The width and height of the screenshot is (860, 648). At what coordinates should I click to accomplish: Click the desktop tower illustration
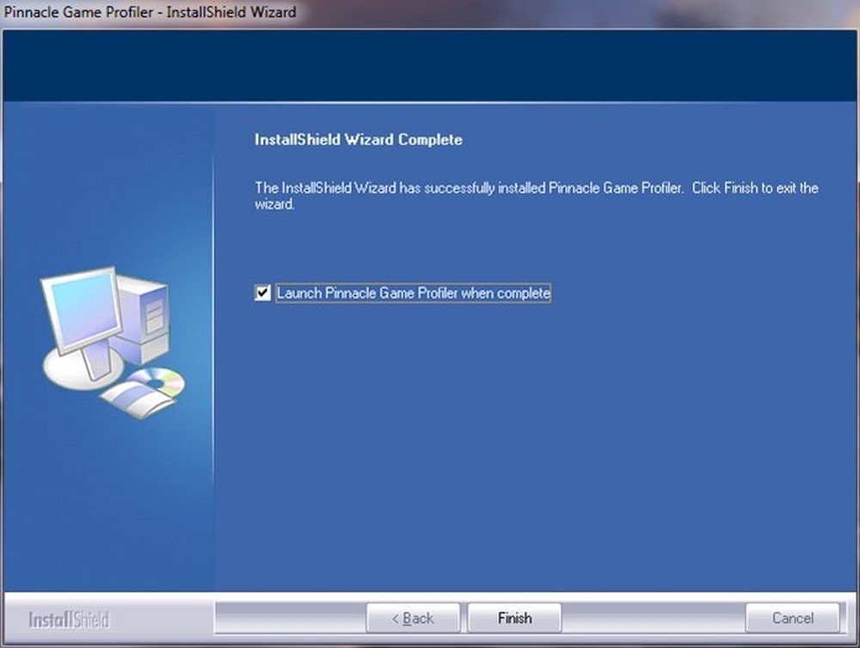(145, 319)
